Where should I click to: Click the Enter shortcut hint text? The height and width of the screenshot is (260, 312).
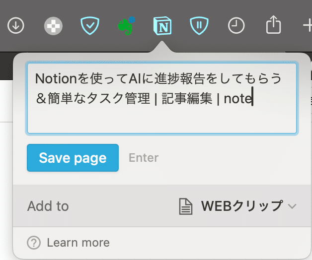144,158
